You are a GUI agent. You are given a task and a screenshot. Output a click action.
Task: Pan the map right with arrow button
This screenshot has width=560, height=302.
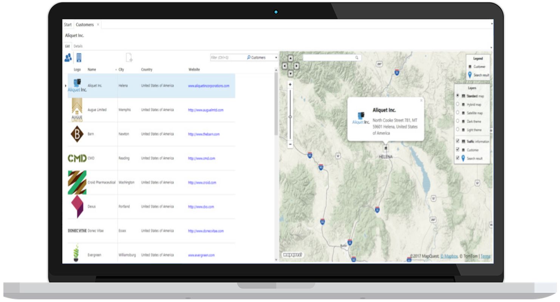click(x=297, y=66)
